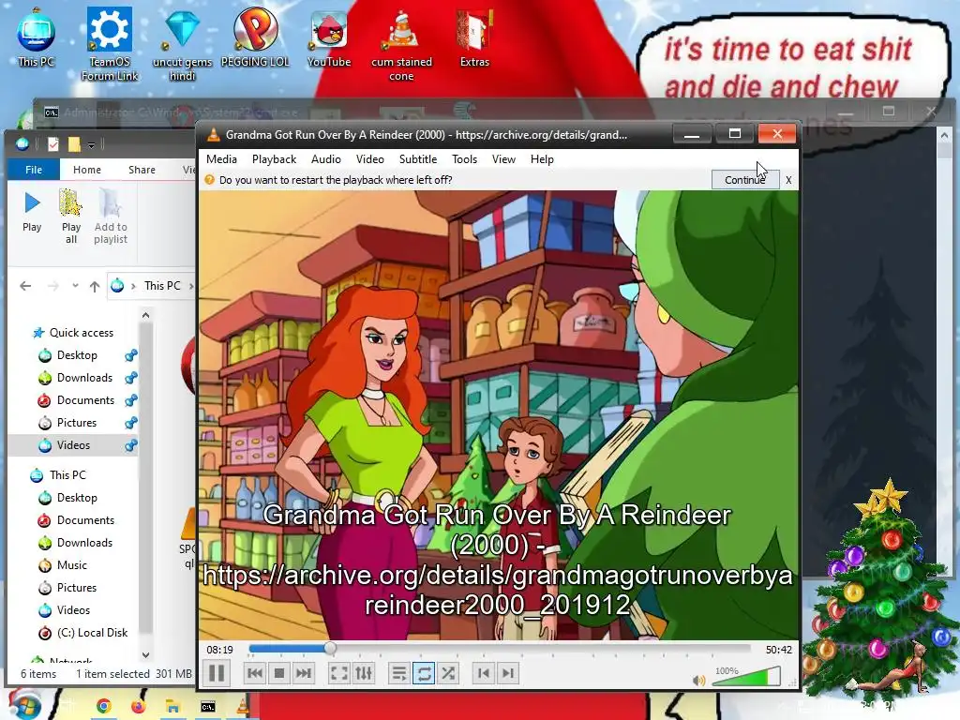Click Play all in Explorer ribbon
Screen dimensions: 960x720
click(x=71, y=217)
